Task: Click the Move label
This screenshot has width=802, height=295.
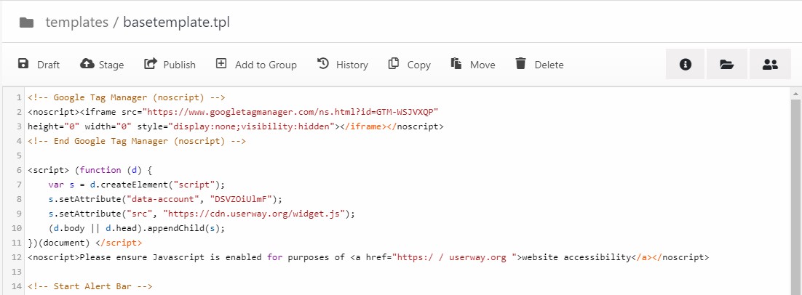Action: pos(483,65)
